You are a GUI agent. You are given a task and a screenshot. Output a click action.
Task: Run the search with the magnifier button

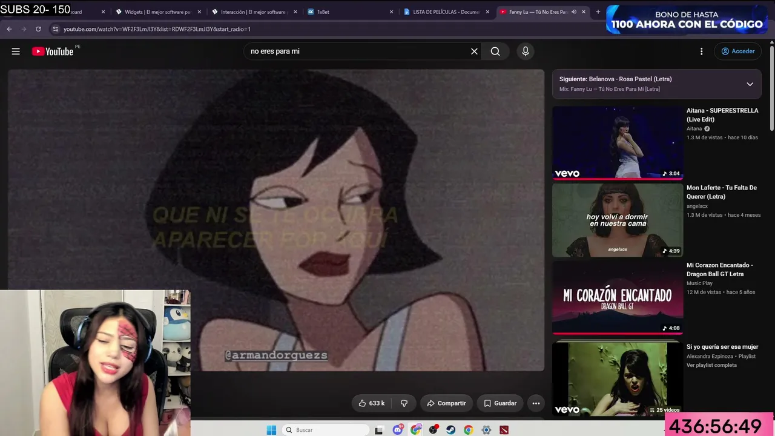495,51
